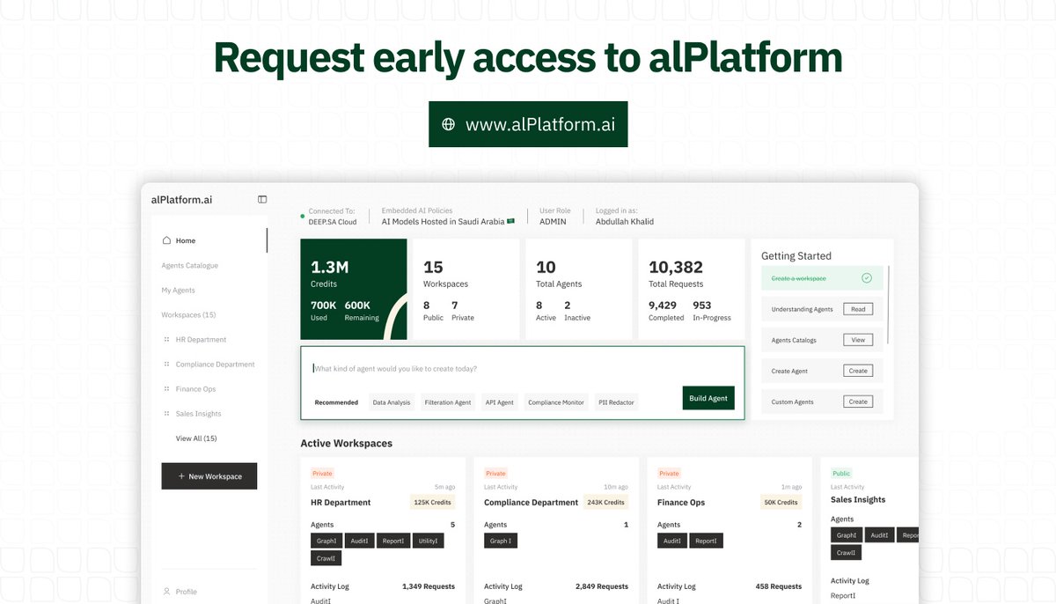The height and width of the screenshot is (604, 1056).
Task: Select the Home icon in the sidebar
Action: tap(167, 239)
